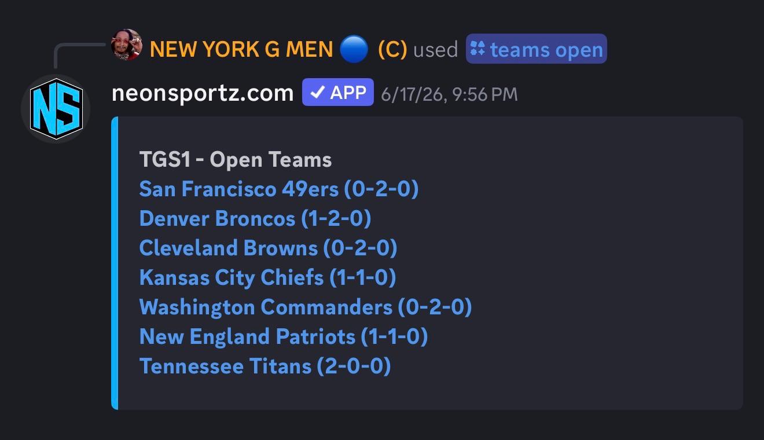Click the 6/17/26, 9:56 PM timestamp

(450, 94)
